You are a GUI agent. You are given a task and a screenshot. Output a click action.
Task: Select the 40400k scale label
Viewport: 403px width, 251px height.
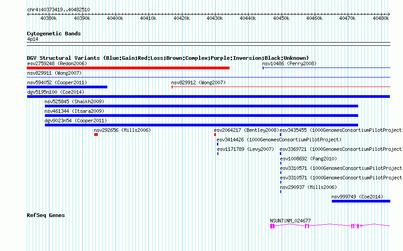[x=115, y=18]
